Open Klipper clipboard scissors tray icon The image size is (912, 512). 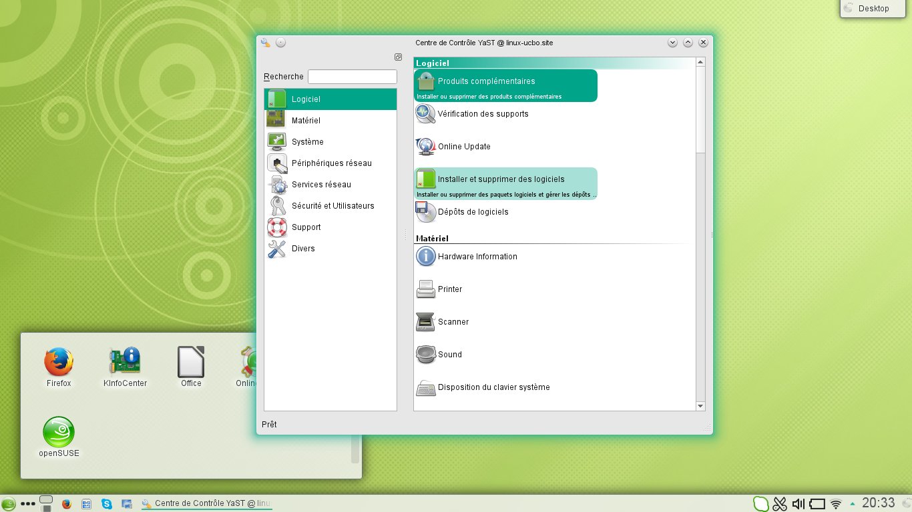(x=780, y=504)
